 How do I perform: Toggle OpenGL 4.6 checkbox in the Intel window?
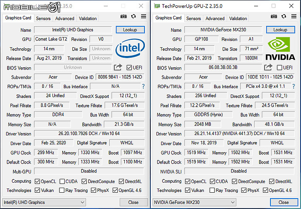point(115,190)
